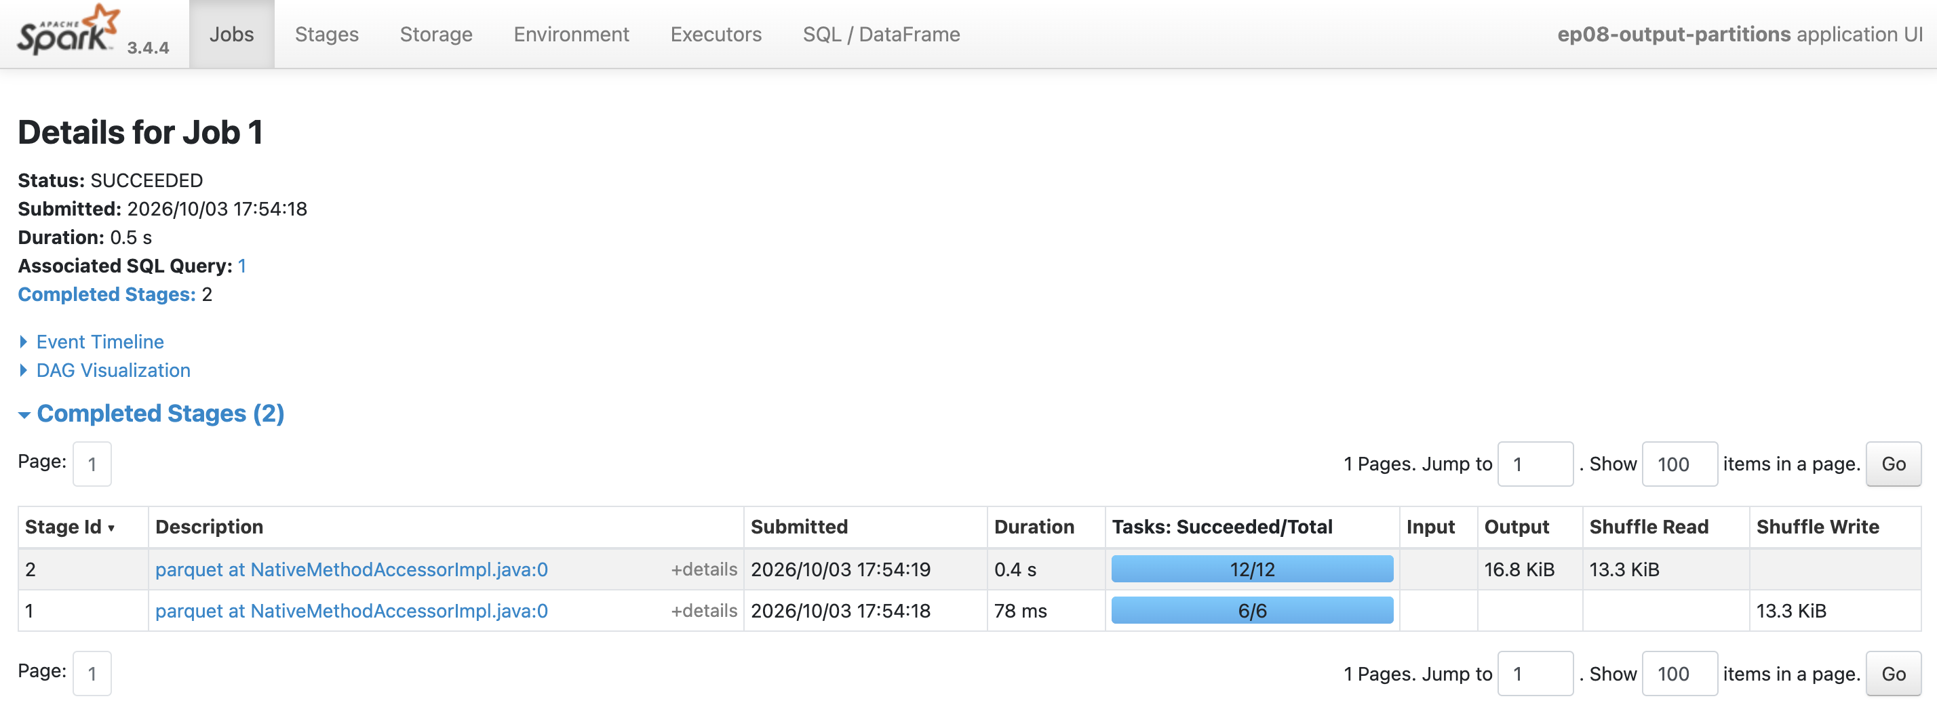1937x724 pixels.
Task: Open the Storage tab
Action: click(x=436, y=35)
